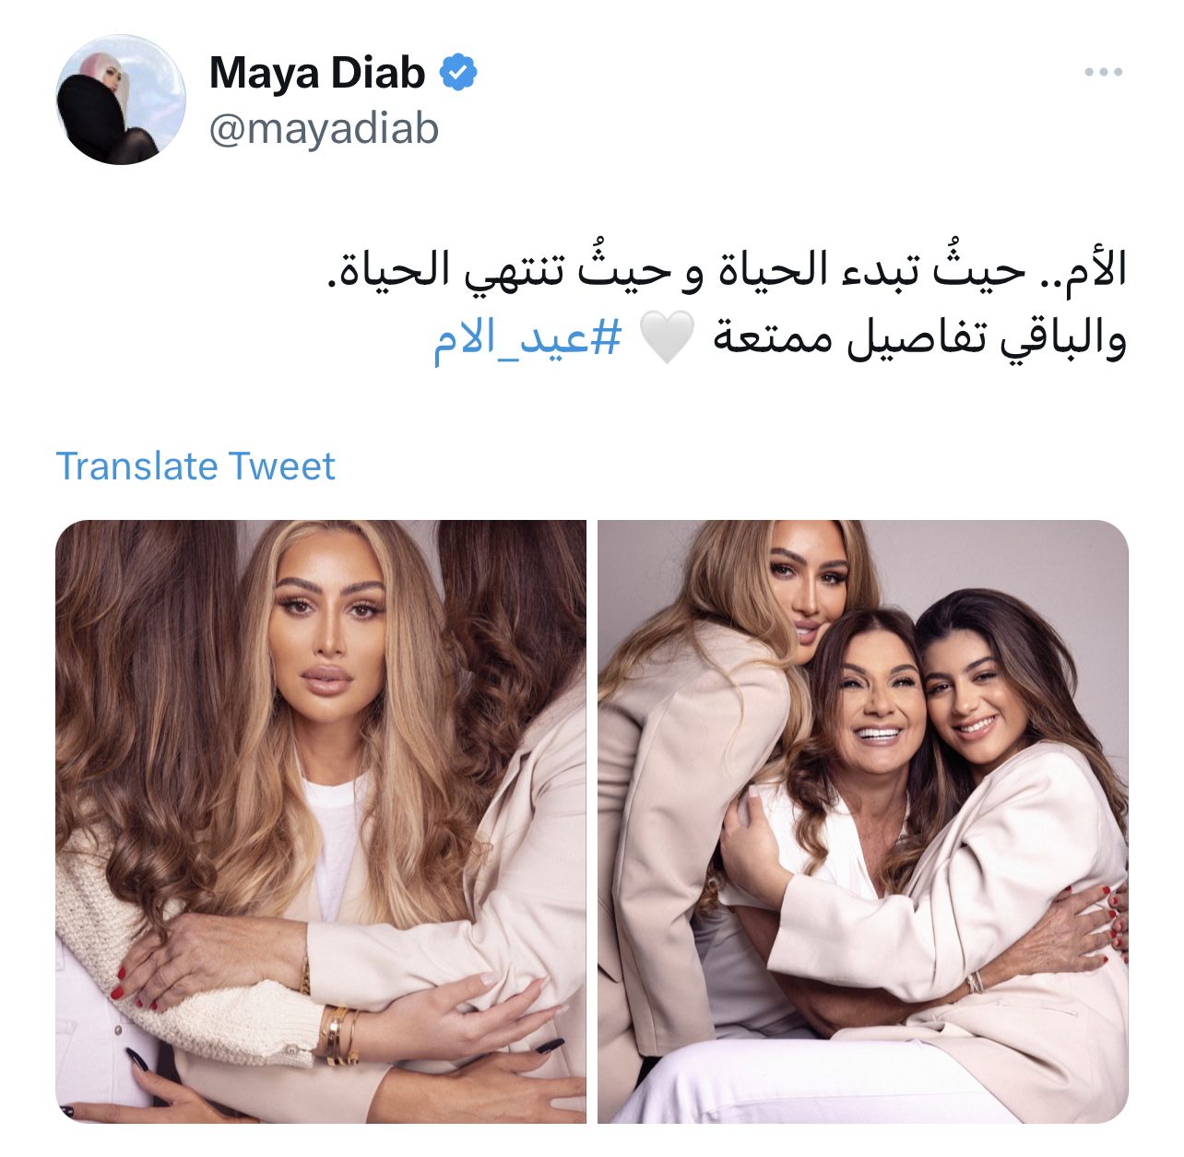Open the left photo of blonde woman
1184x1157 pixels.
(x=321, y=821)
